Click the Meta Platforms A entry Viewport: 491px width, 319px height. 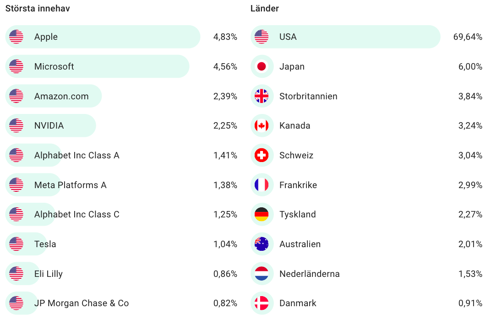70,185
